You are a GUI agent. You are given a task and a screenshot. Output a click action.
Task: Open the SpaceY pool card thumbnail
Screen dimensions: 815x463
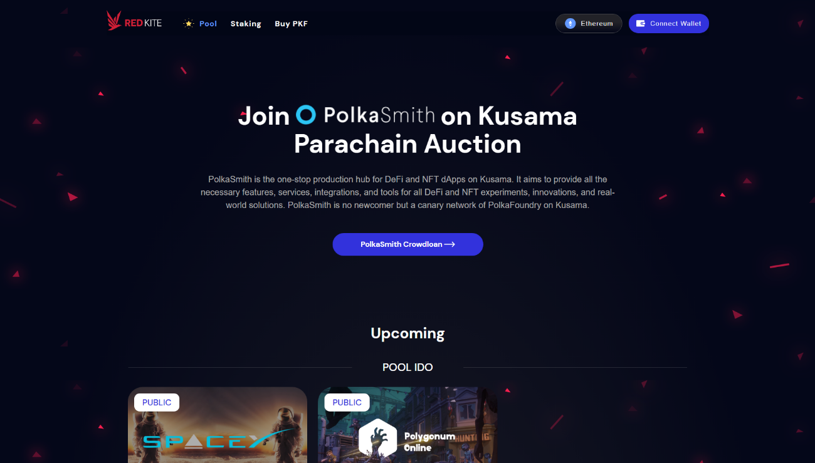tap(218, 425)
